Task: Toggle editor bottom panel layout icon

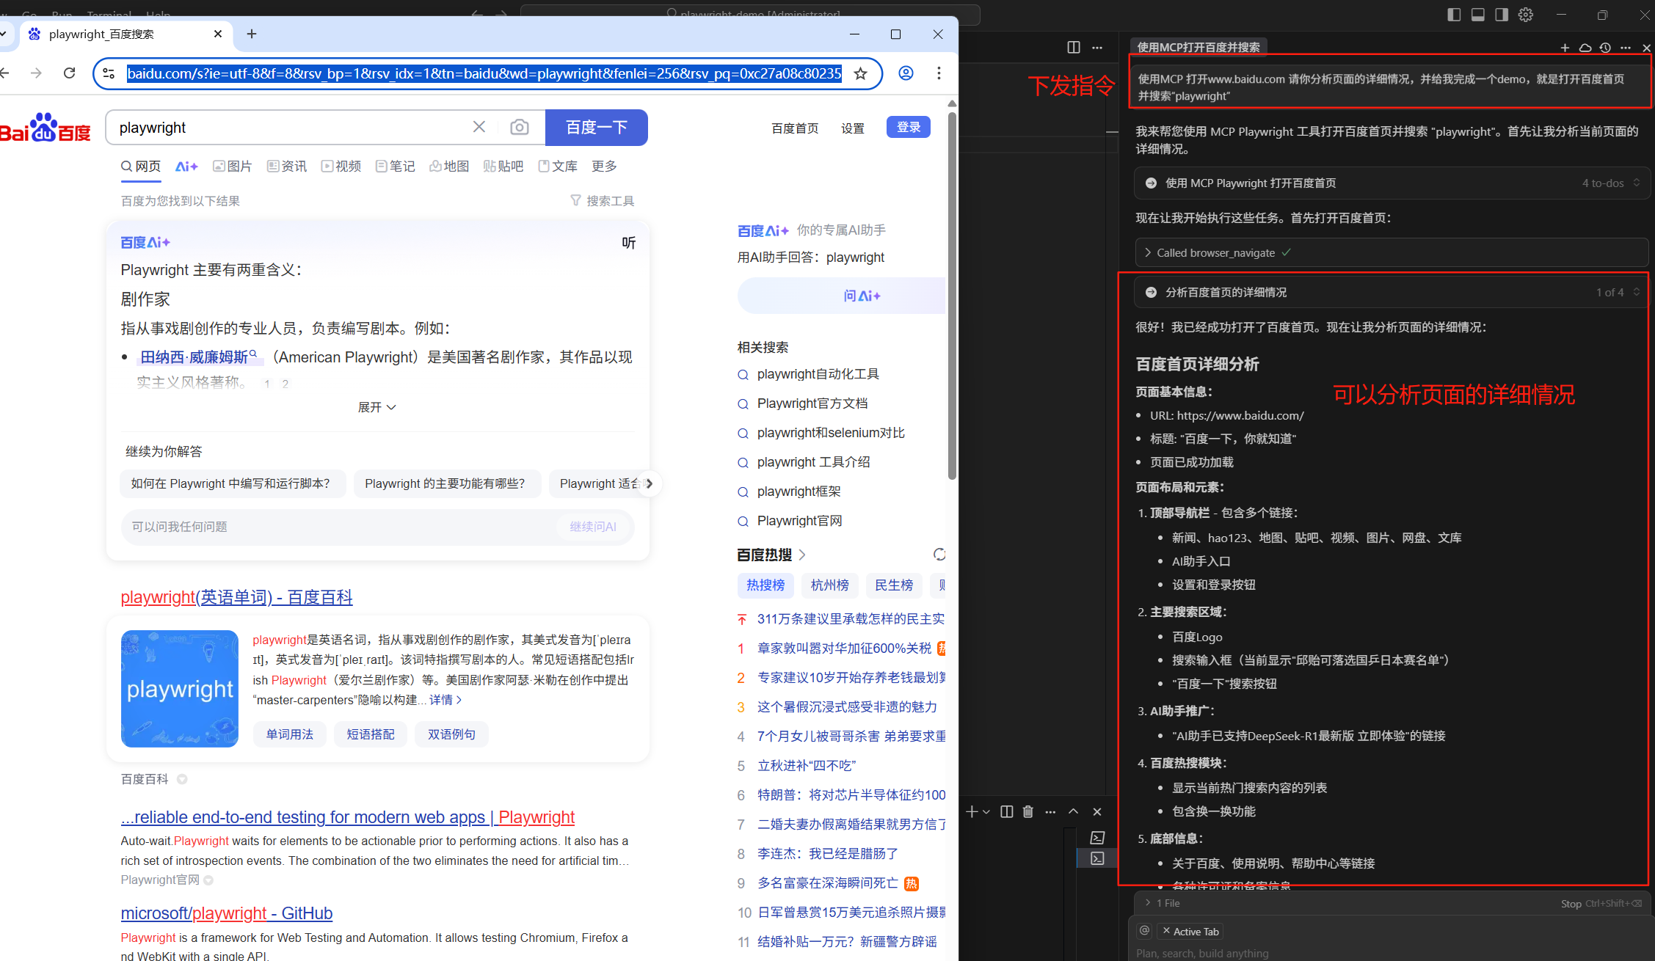Action: coord(1478,15)
